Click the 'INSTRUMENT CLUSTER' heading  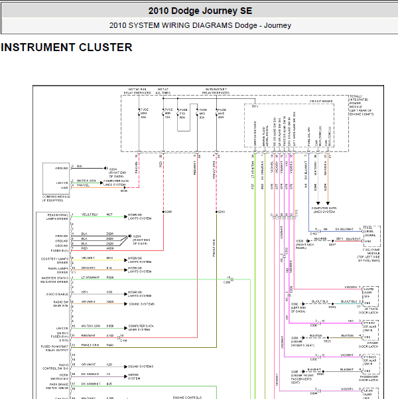pyautogui.click(x=66, y=47)
